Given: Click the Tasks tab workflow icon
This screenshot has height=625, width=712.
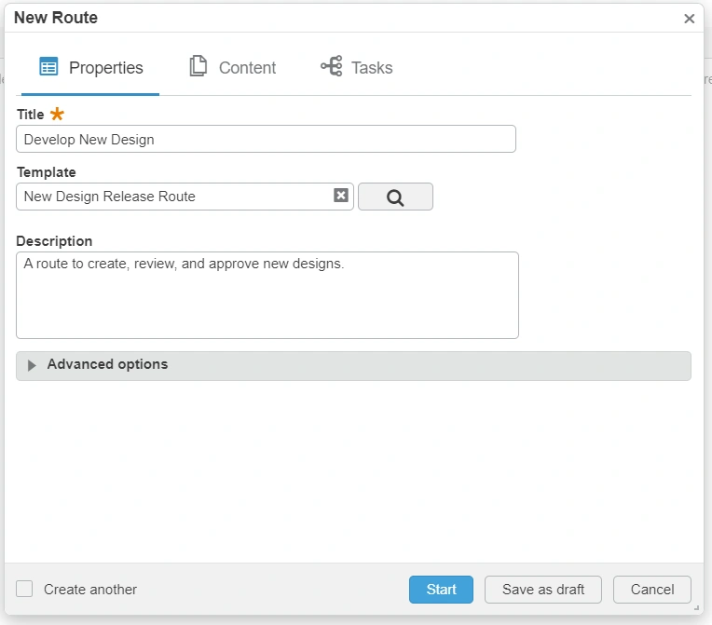Looking at the screenshot, I should click(331, 67).
